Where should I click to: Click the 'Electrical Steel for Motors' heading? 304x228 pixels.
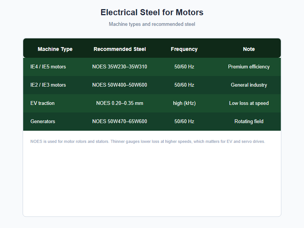coord(152,13)
